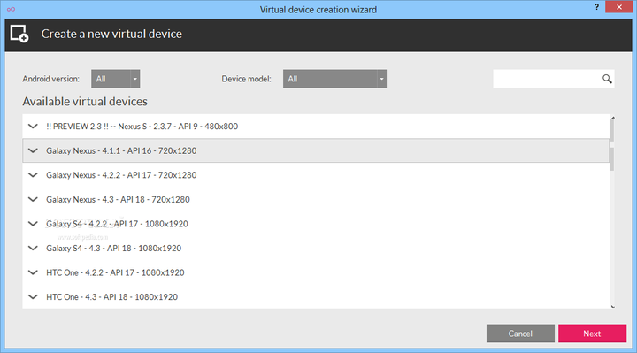
Task: Click the Cancel button
Action: (x=520, y=334)
